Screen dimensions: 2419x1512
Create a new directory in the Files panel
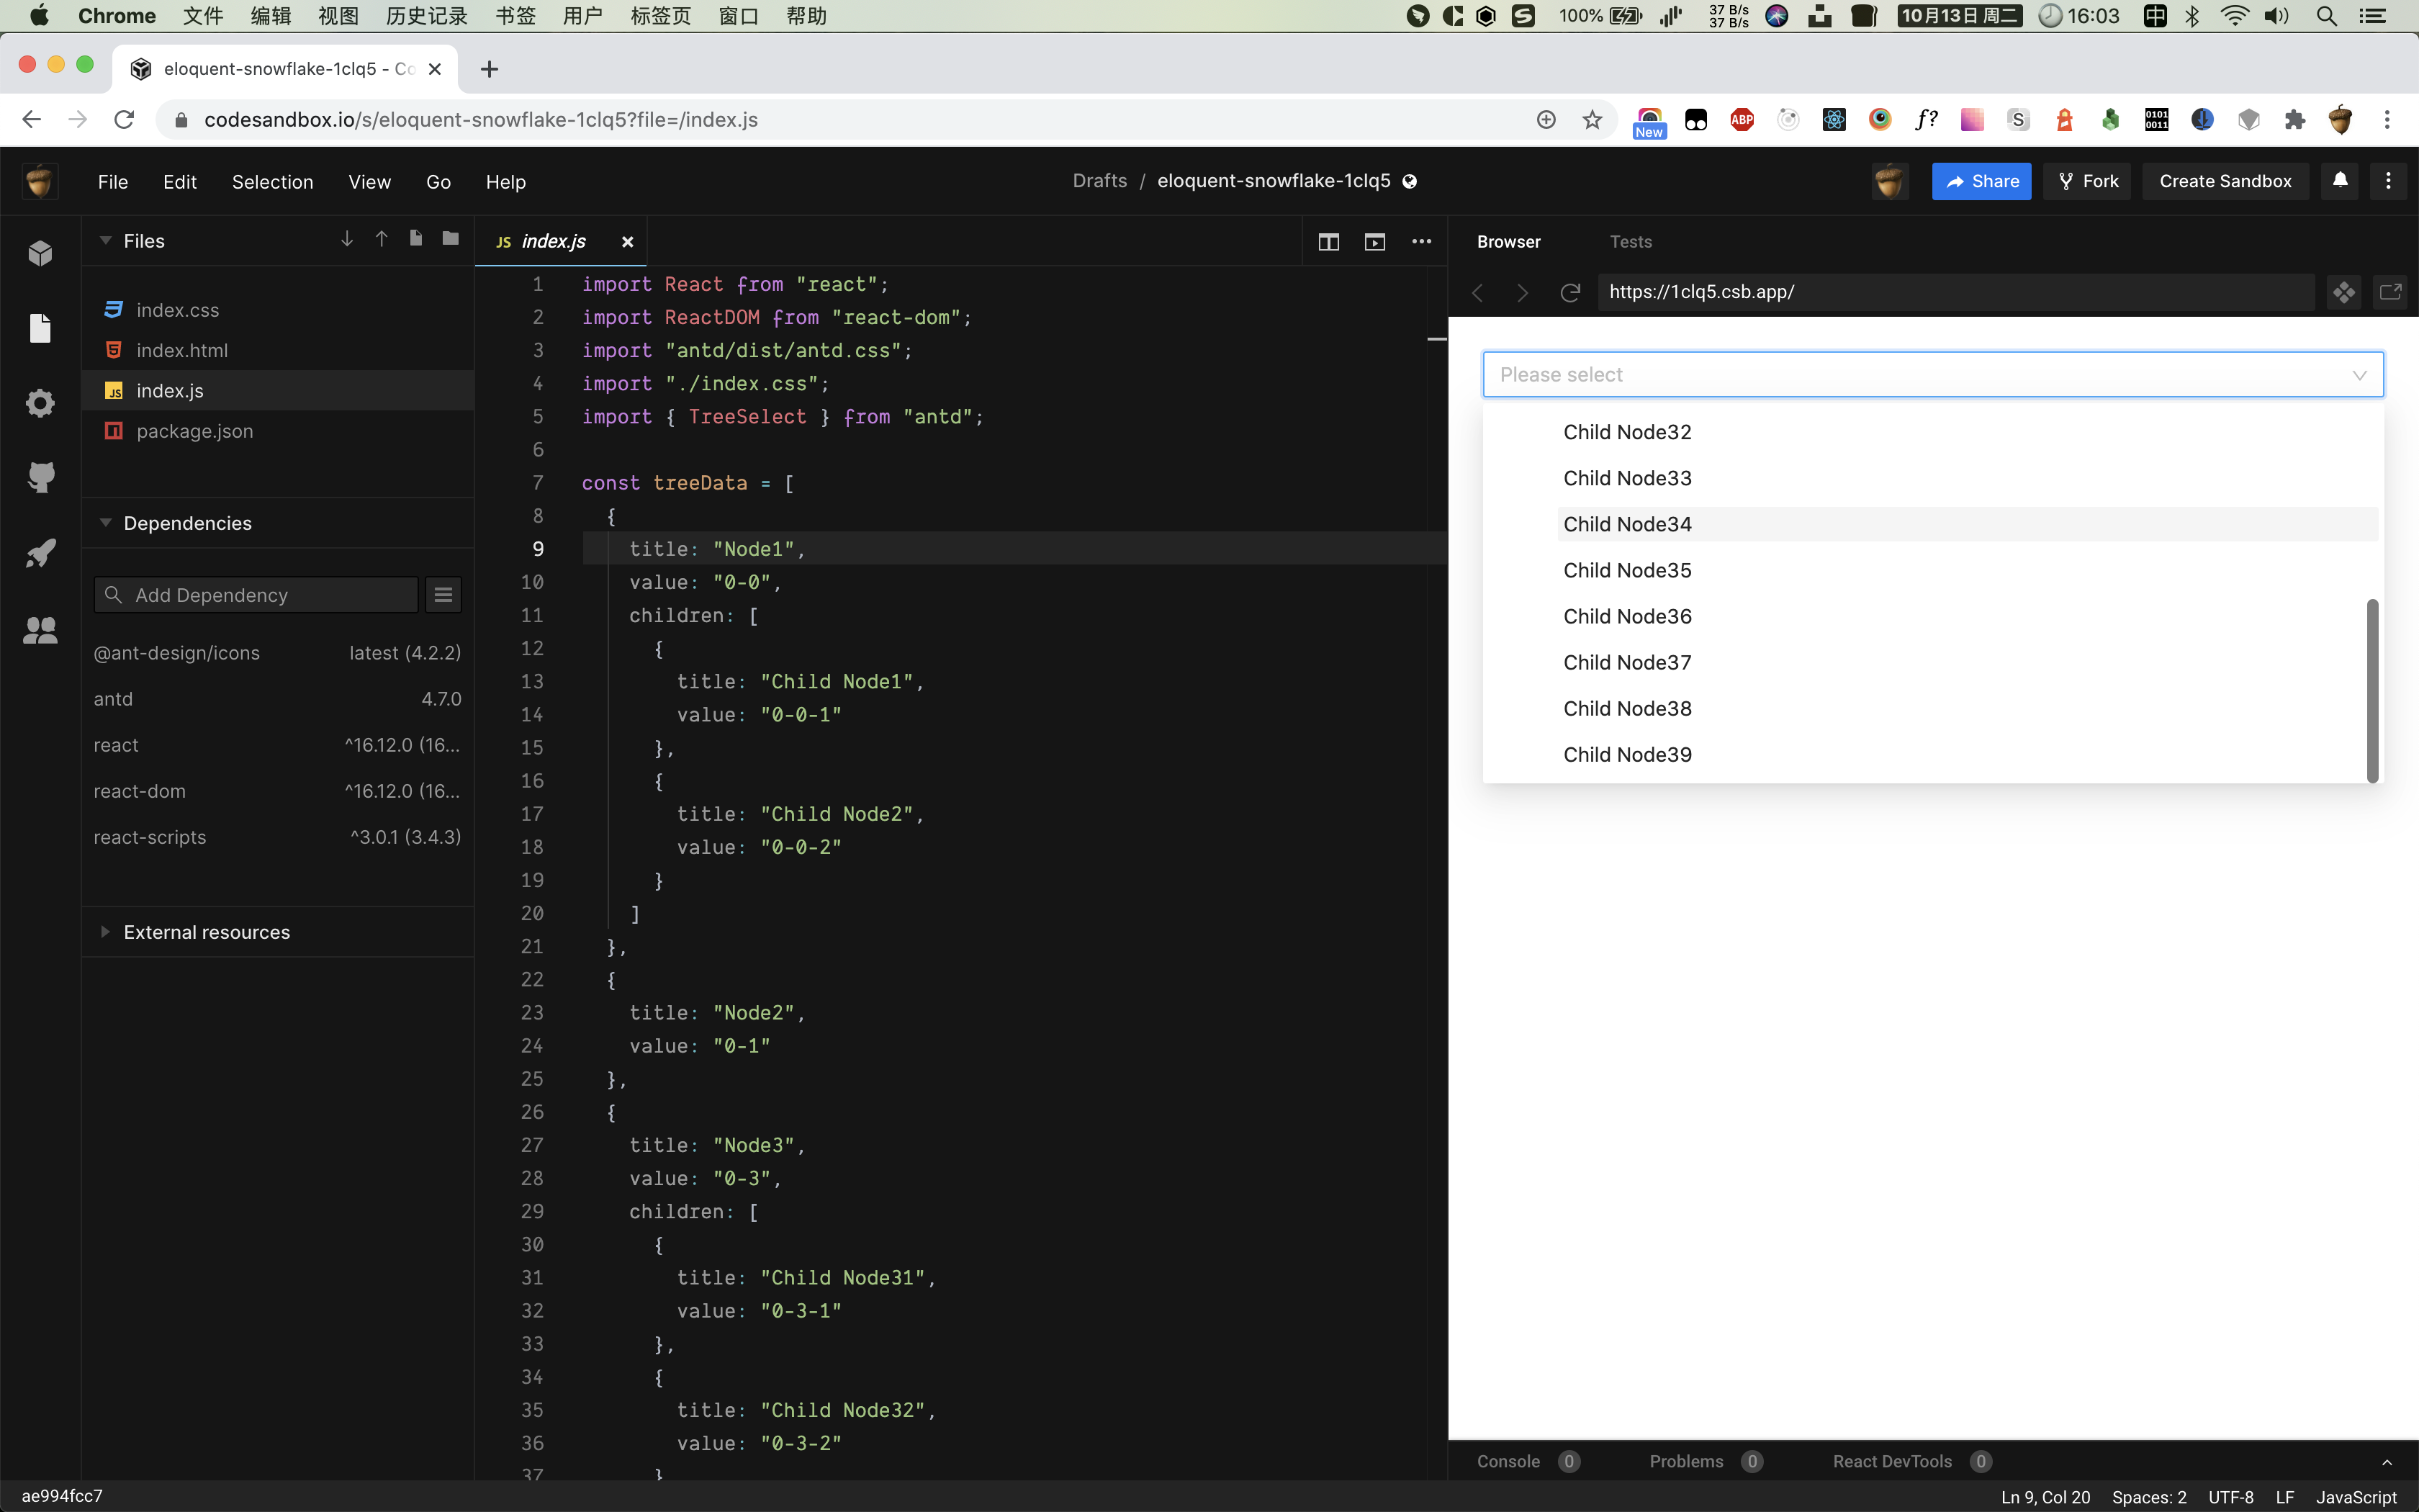tap(450, 239)
